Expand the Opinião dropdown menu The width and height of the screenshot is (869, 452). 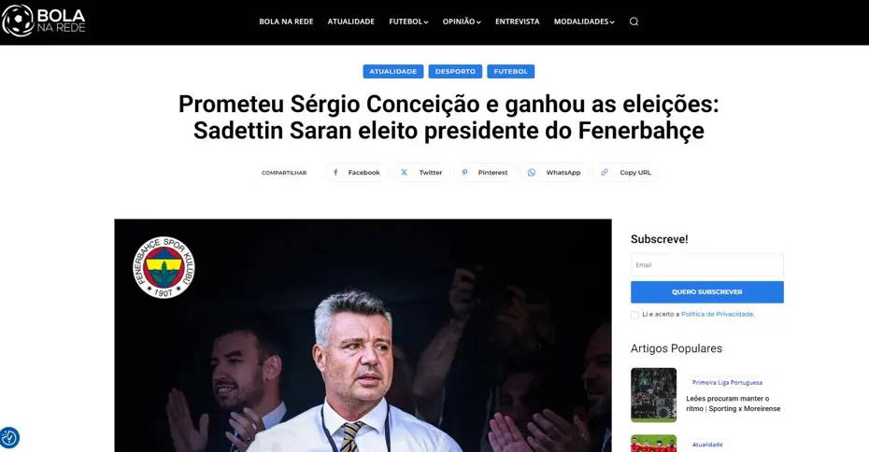pyautogui.click(x=462, y=21)
